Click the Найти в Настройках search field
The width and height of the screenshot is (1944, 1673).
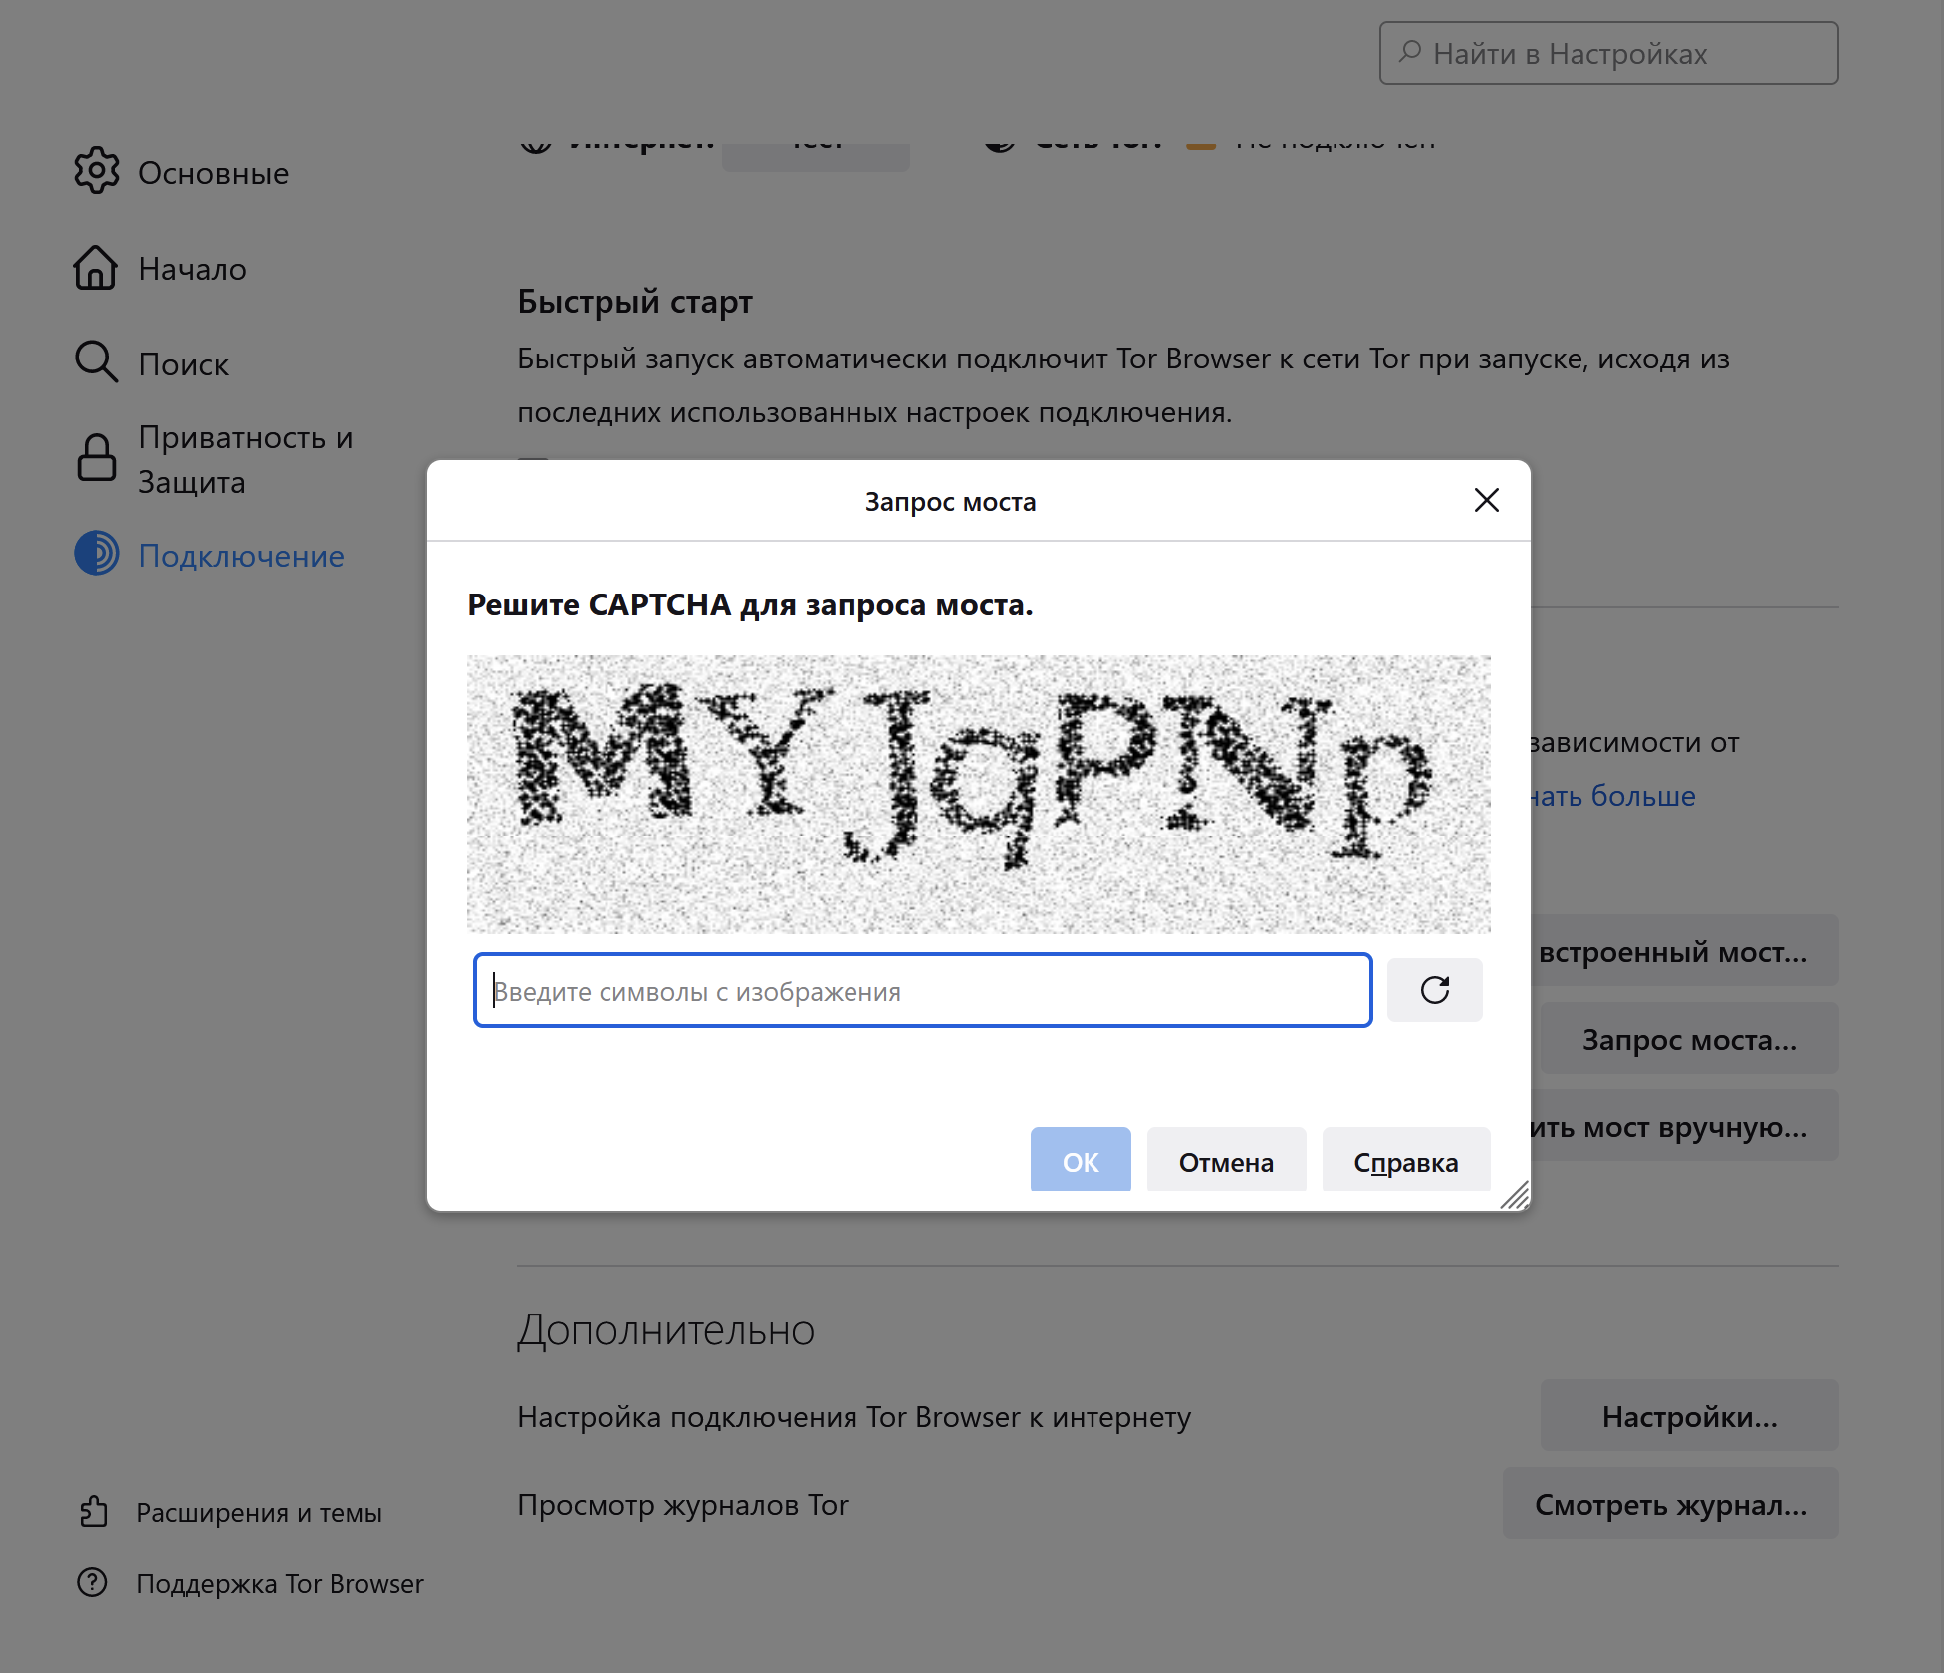point(1608,53)
